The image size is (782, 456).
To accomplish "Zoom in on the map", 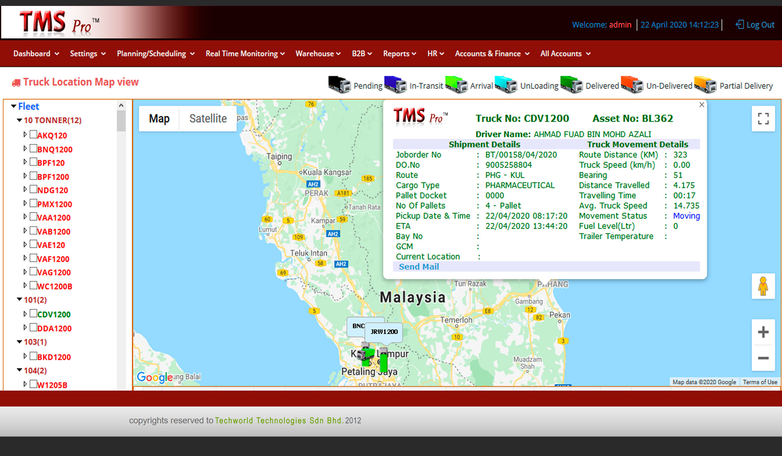I will tap(763, 332).
